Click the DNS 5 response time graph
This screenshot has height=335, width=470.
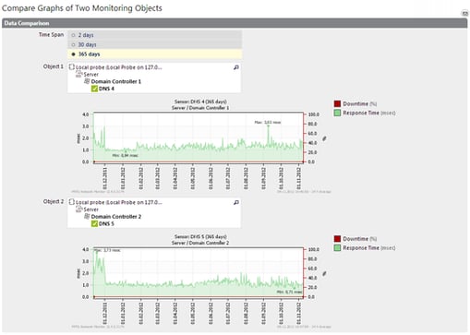coord(199,272)
